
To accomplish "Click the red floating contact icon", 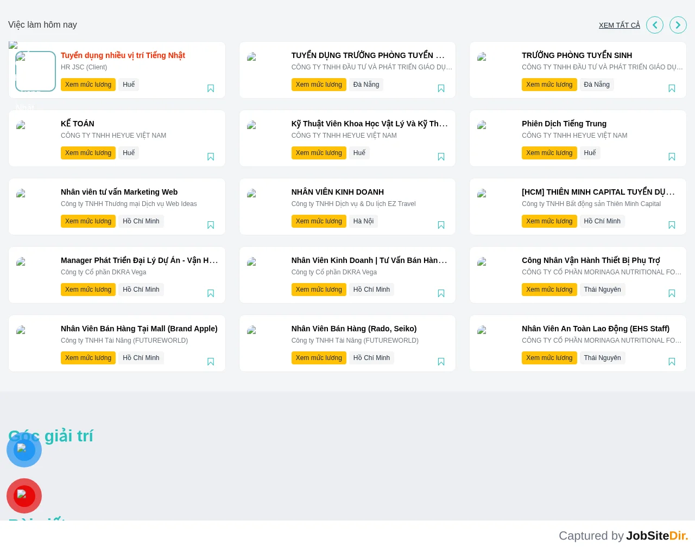I will point(24,496).
